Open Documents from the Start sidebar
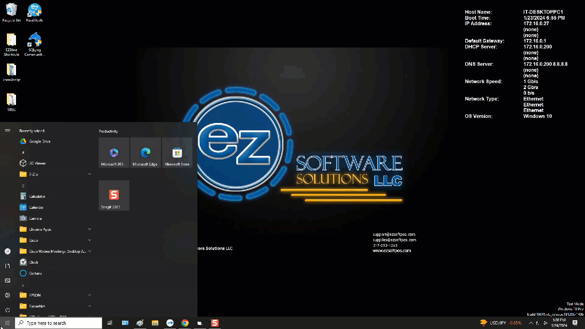The image size is (585, 329). point(7,266)
